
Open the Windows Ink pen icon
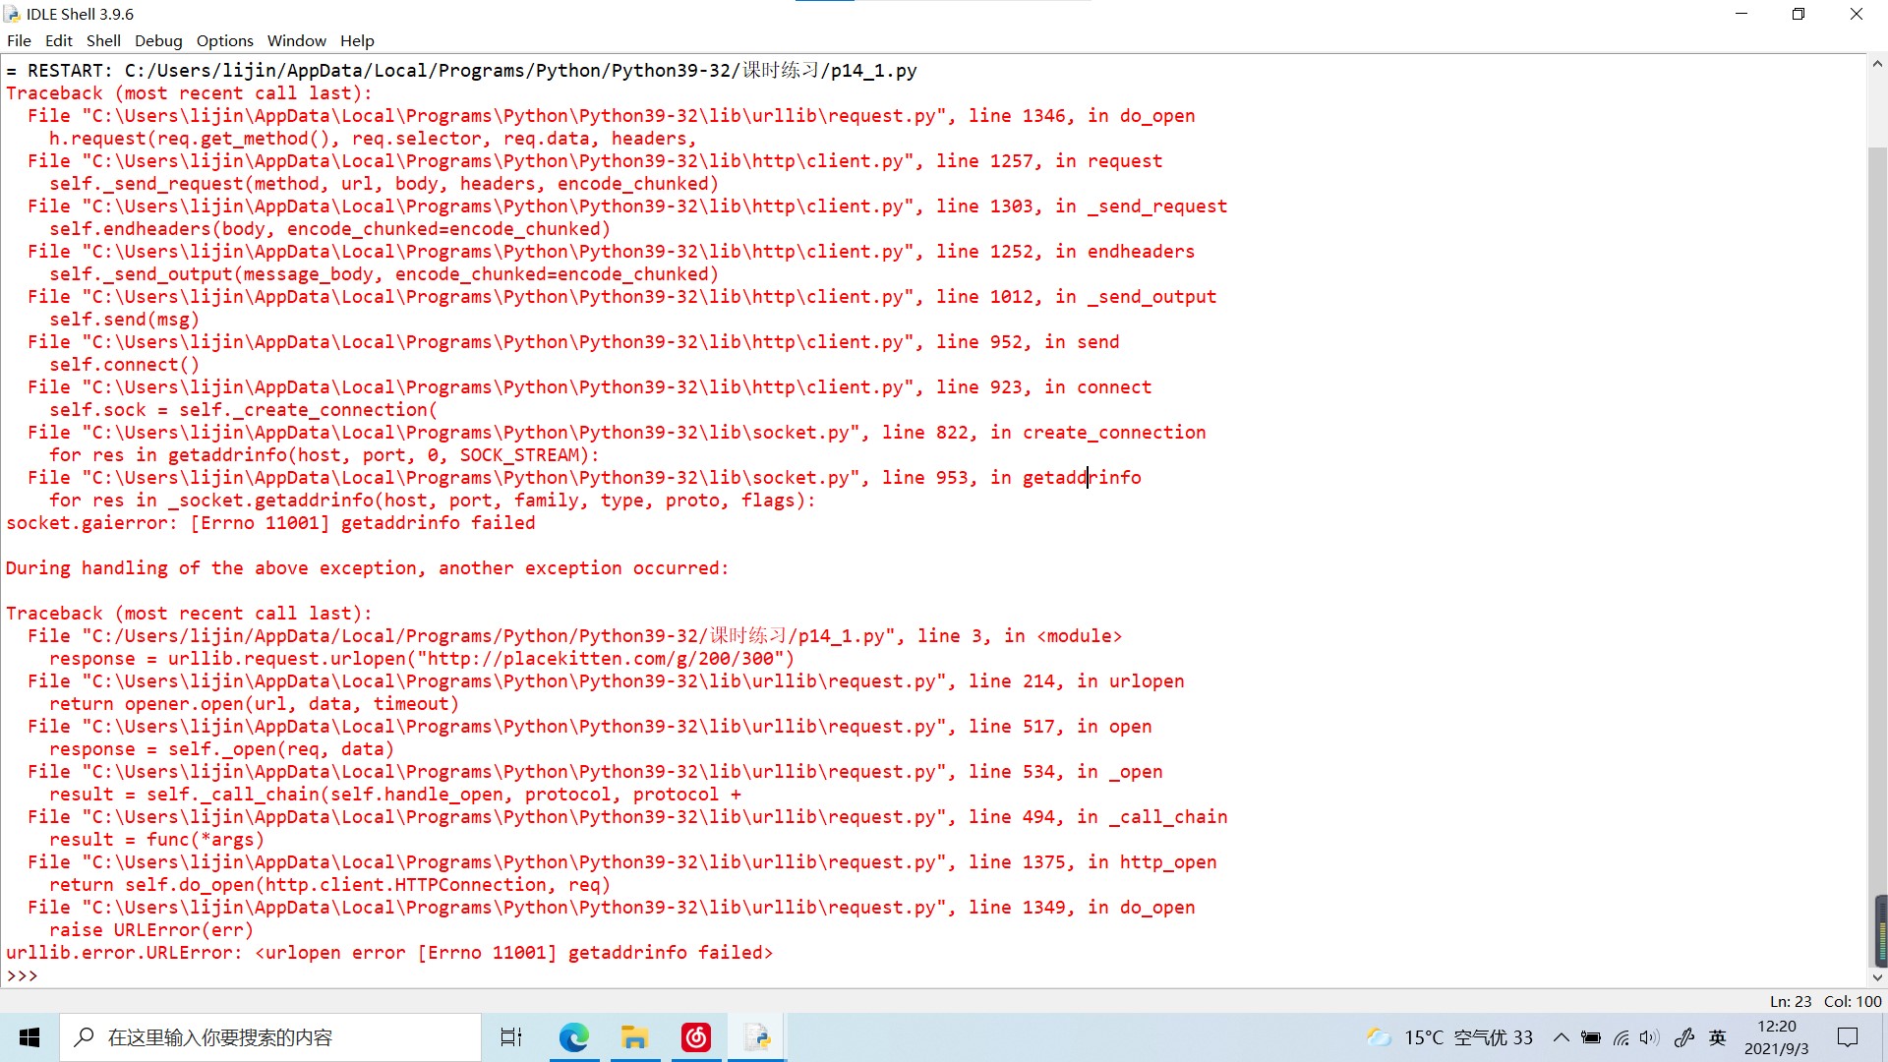pyautogui.click(x=1683, y=1037)
